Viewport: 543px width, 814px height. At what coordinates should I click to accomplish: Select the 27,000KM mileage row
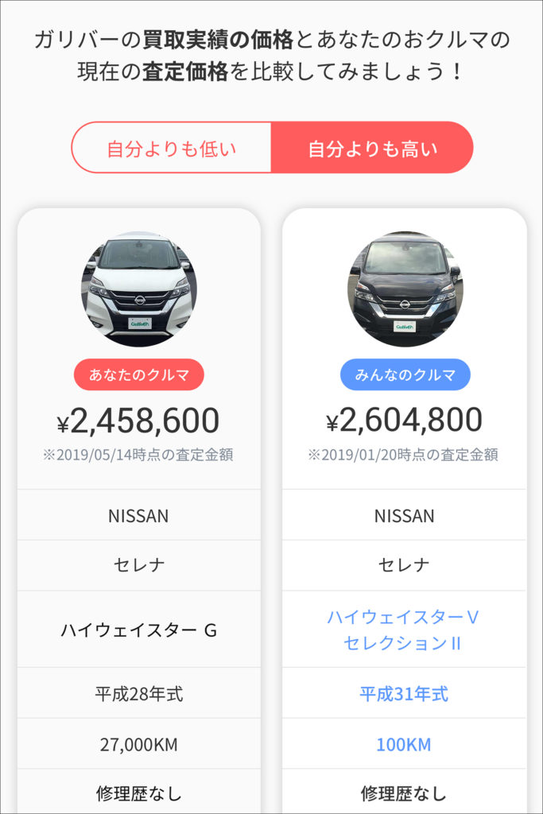coord(139,744)
